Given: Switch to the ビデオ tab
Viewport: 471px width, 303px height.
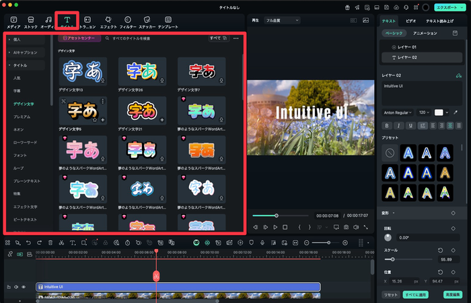Looking at the screenshot, I should pyautogui.click(x=410, y=22).
